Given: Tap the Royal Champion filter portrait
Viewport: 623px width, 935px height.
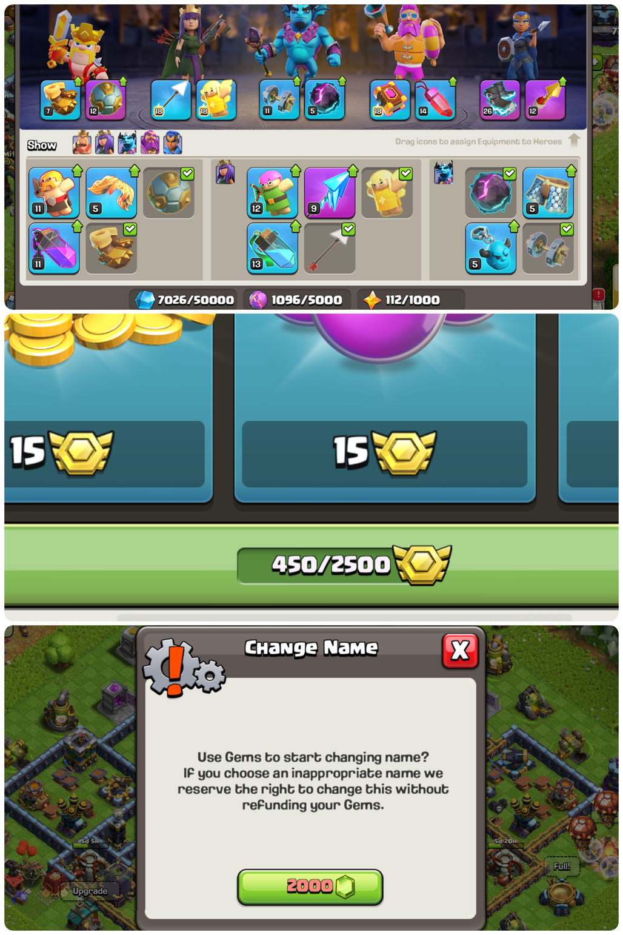Looking at the screenshot, I should point(172,143).
